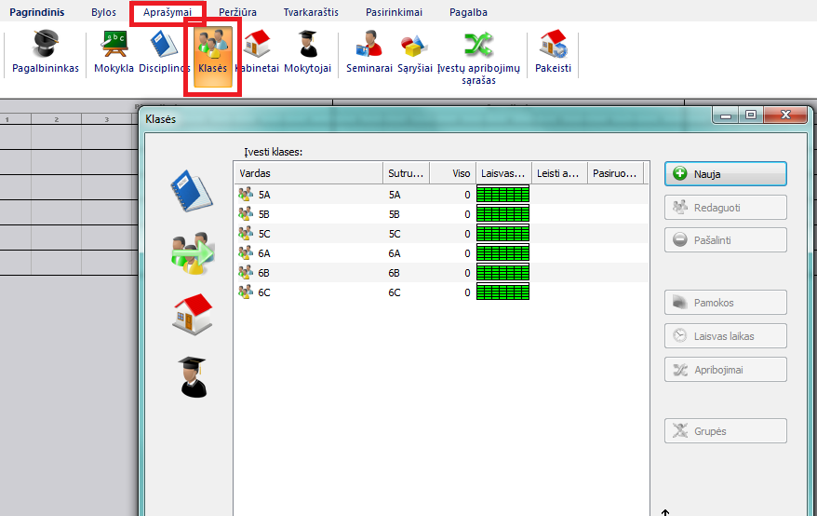Image resolution: width=817 pixels, height=516 pixels.
Task: Open the Tvarkaraštis tab
Action: [x=311, y=13]
